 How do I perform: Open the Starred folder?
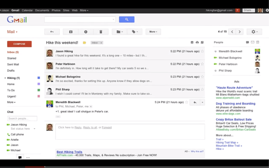coord(12,58)
